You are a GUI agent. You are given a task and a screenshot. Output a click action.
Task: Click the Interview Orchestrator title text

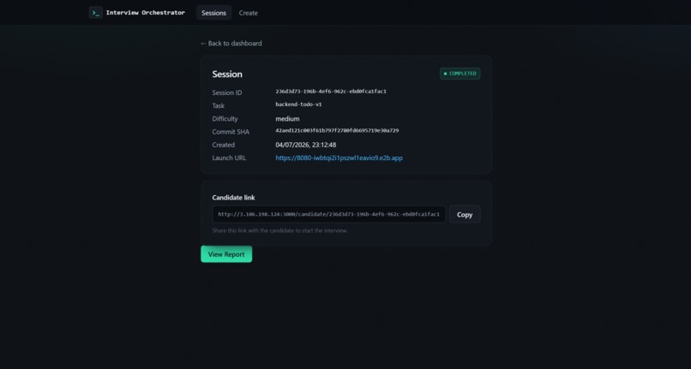click(x=146, y=13)
